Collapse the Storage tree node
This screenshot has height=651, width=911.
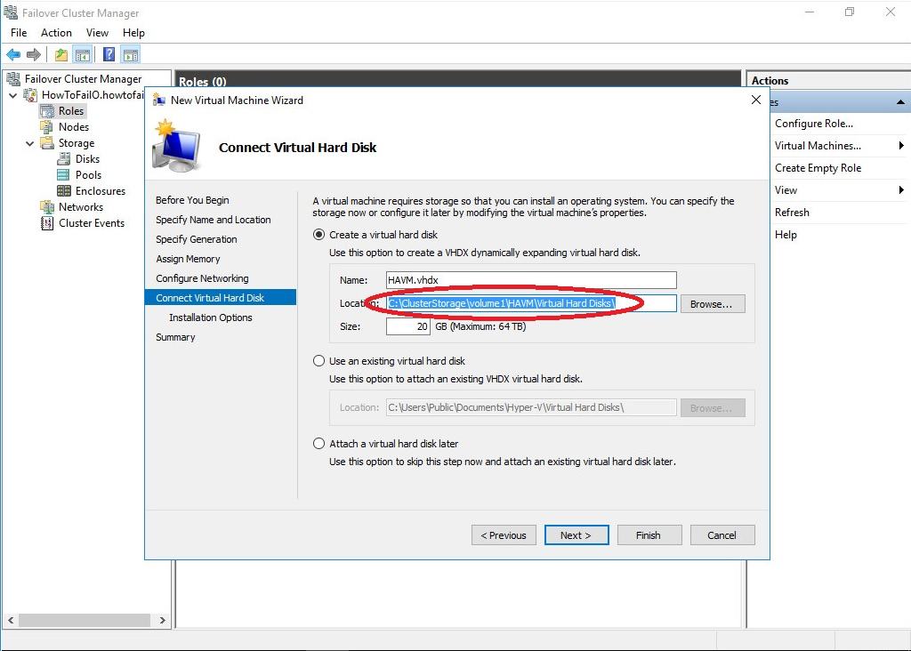click(29, 143)
